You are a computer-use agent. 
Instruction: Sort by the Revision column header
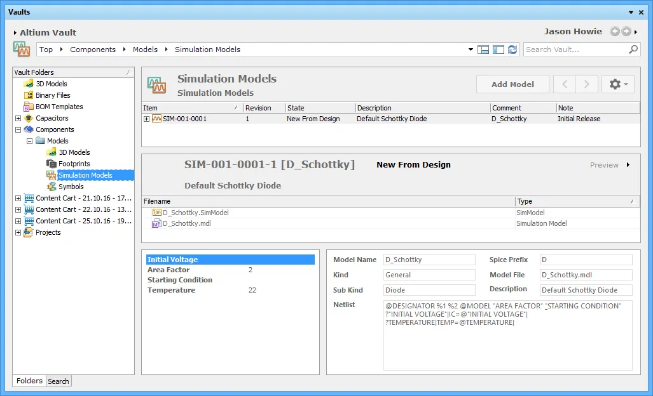pyautogui.click(x=265, y=108)
